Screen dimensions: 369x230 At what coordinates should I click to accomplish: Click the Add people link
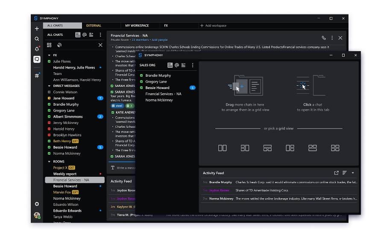click(x=160, y=40)
